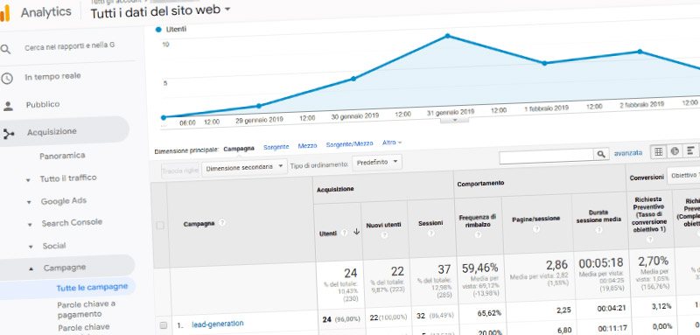Open Panoramica under Acquisizione
Image resolution: width=700 pixels, height=335 pixels.
[x=62, y=156]
